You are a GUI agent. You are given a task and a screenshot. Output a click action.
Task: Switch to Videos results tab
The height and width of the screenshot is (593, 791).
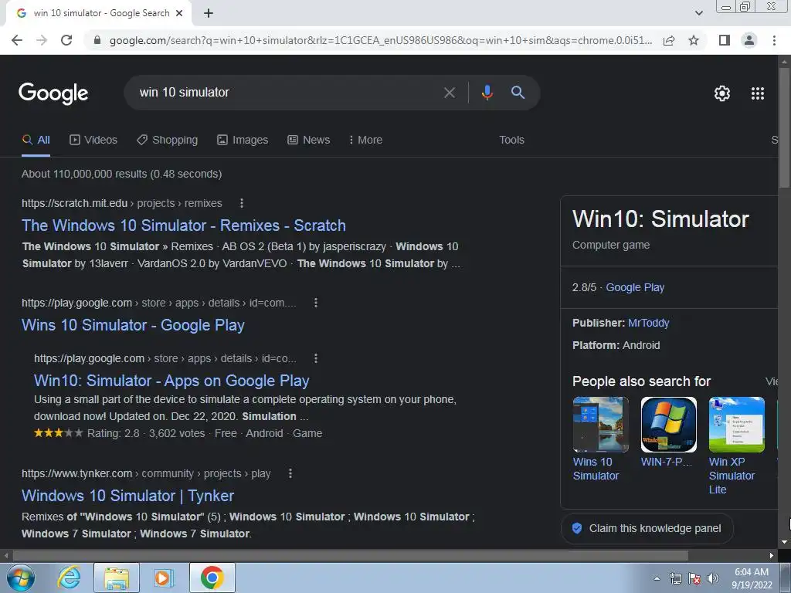93,141
